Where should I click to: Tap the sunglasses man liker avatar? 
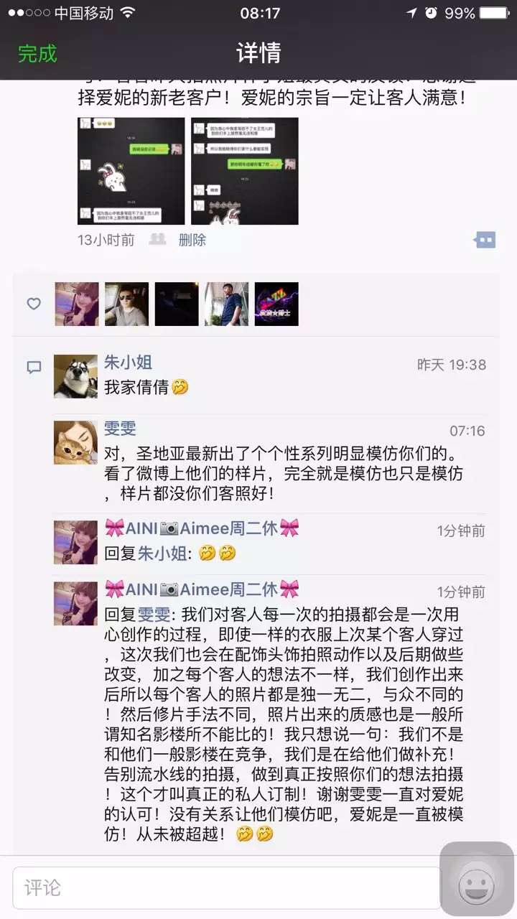(127, 304)
